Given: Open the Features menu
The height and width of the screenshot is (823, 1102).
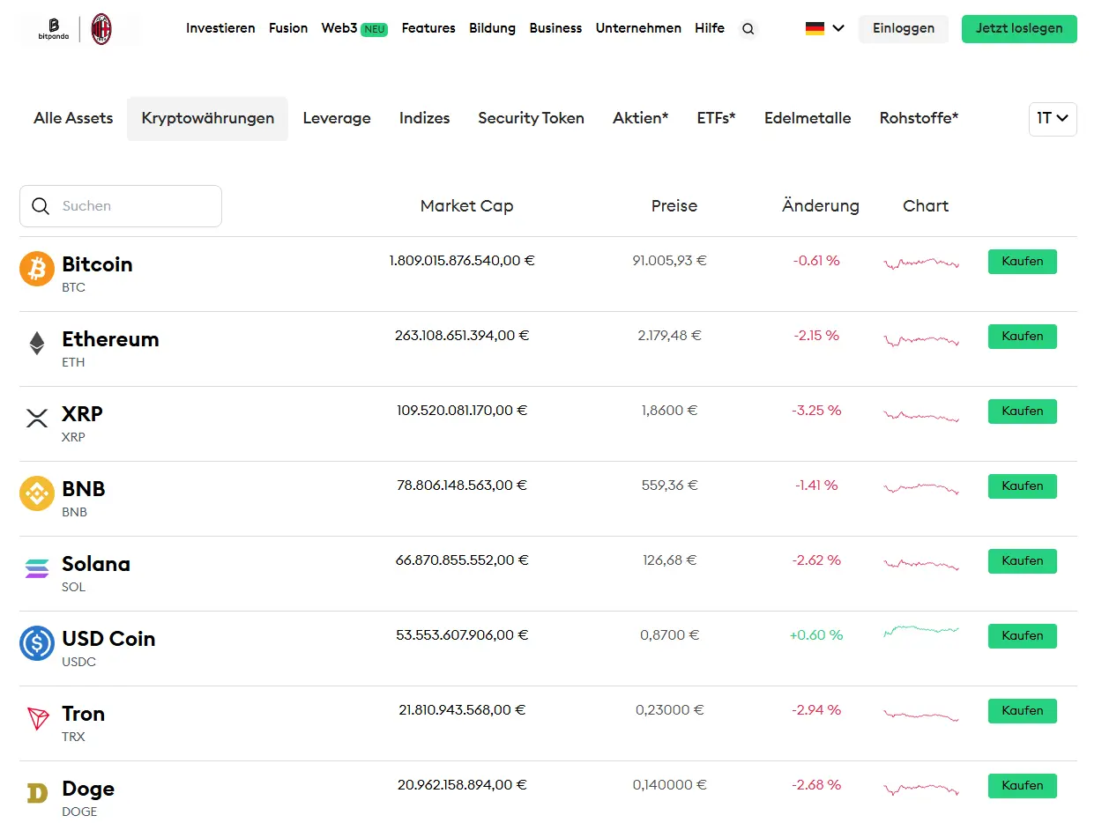Looking at the screenshot, I should pyautogui.click(x=428, y=28).
